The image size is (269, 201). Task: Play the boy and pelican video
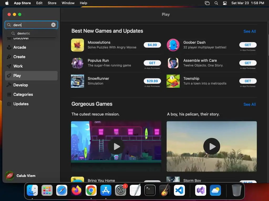(x=212, y=146)
